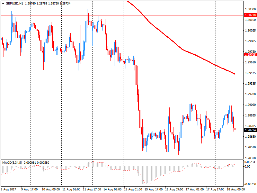Click price scale value 1.28925
The width and height of the screenshot is (257, 193).
250,115
